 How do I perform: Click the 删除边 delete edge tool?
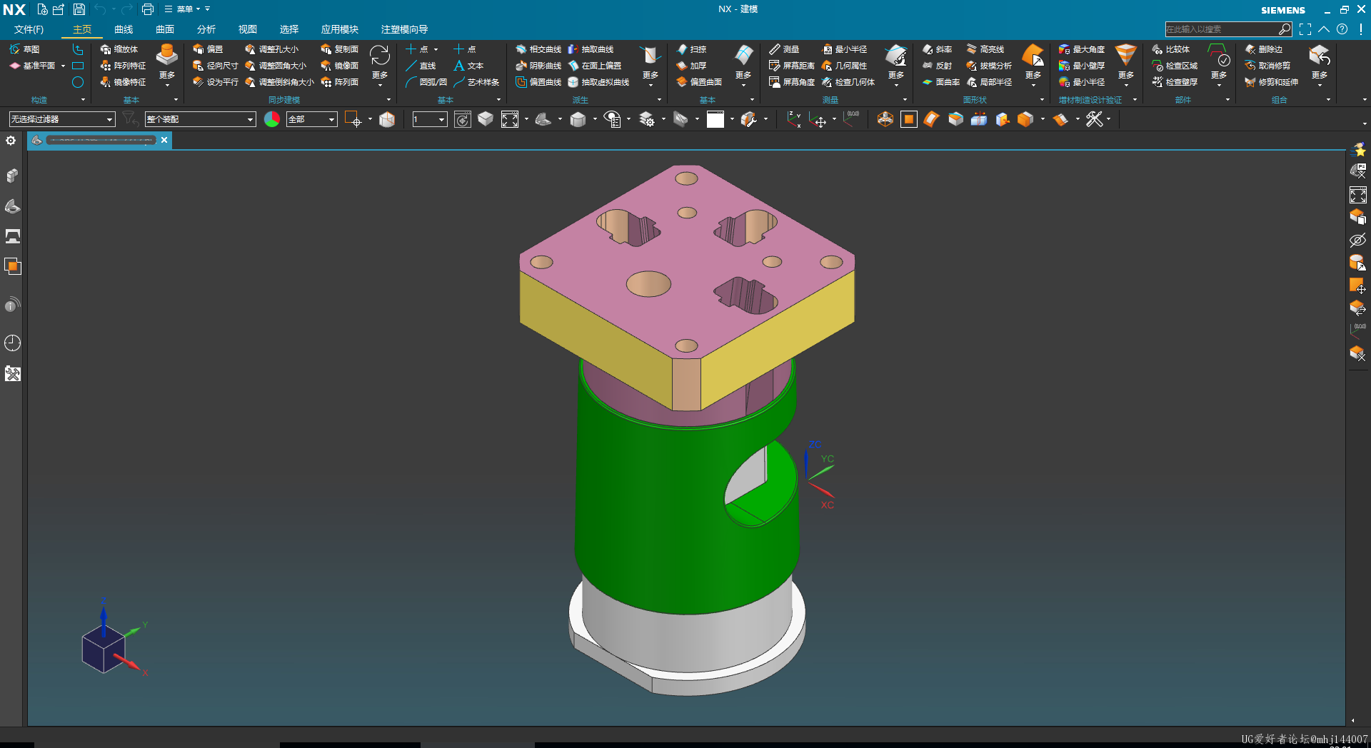pos(1264,49)
